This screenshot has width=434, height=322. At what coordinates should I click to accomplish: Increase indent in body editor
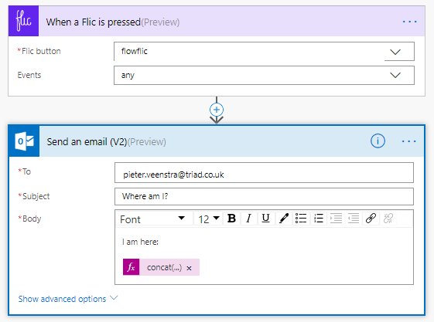click(336, 219)
